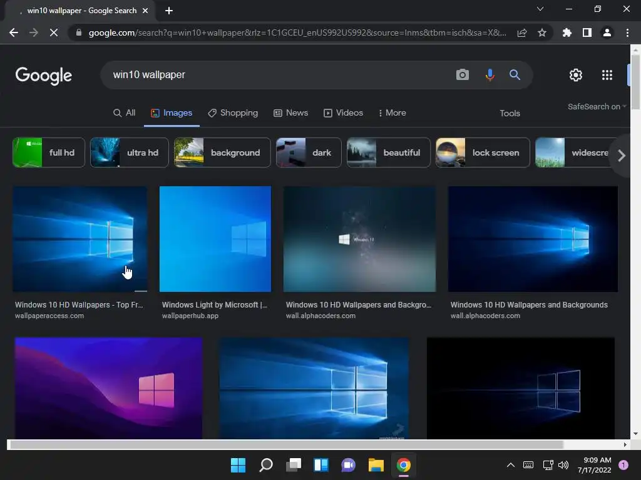Open the purple pink Windows logo thumbnail
Image resolution: width=641 pixels, height=480 pixels.
coord(108,388)
